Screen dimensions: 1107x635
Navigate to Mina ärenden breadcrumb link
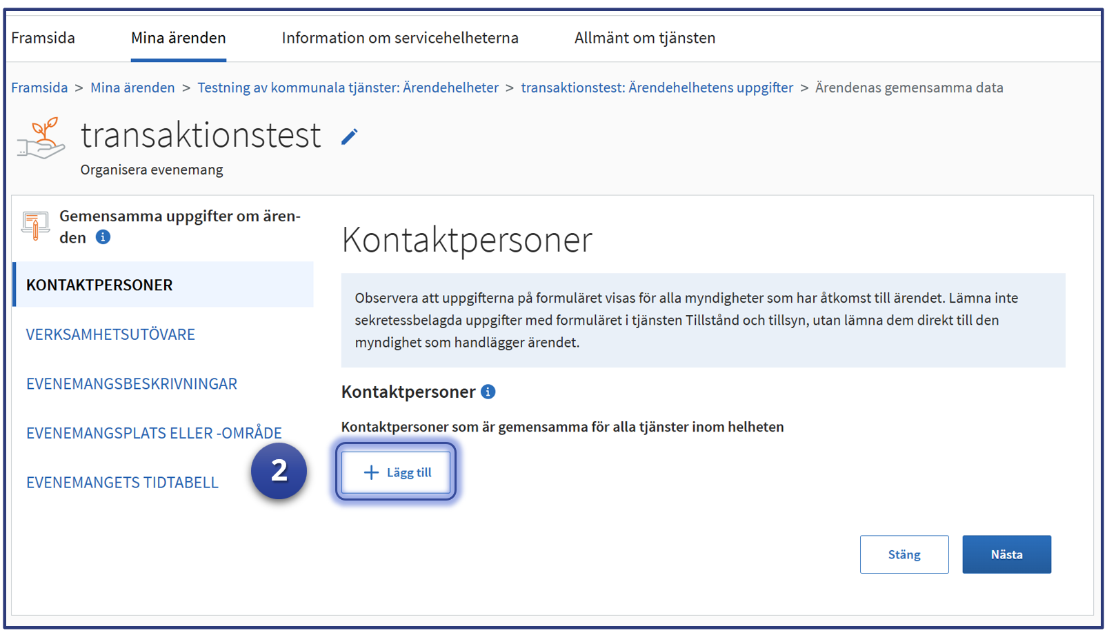[x=132, y=88]
